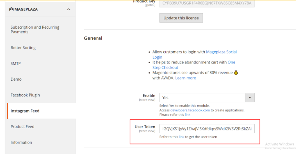This screenshot has height=154, width=296.
Task: Go to the Information sidebar item
Action: (x=21, y=143)
